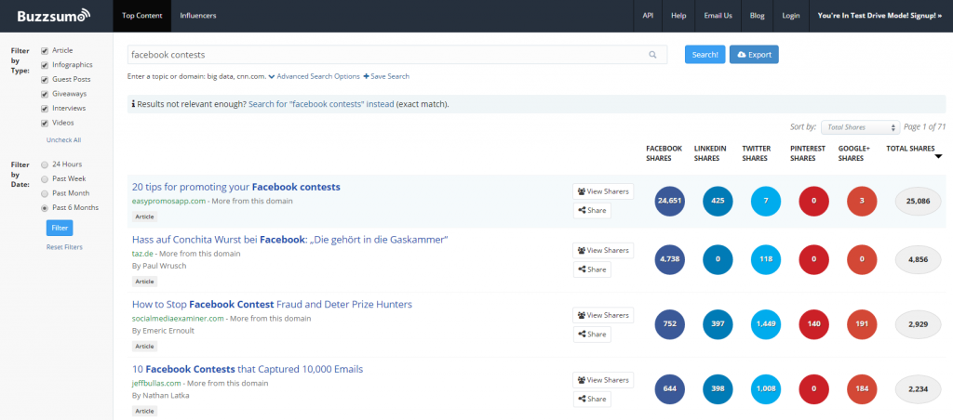The width and height of the screenshot is (953, 420).
Task: View Sharers for the jeffbullas.com article
Action: [603, 381]
